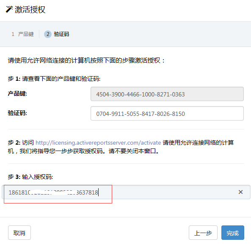Switch to the 产品键 wizard step tab
251x247 pixels.
click(22, 34)
